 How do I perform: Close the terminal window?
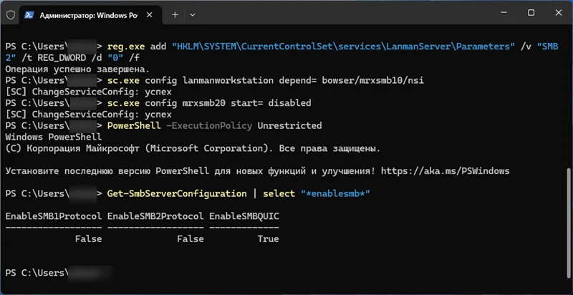[x=559, y=13]
